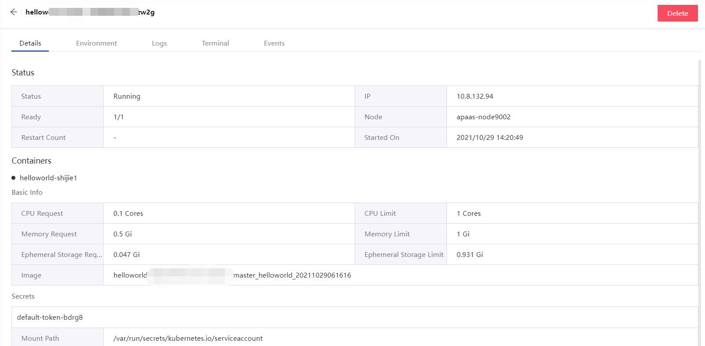This screenshot has width=705, height=346.
Task: Click the service account mount path value
Action: 188,339
